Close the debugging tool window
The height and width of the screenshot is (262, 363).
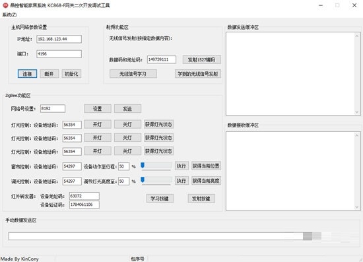pos(354,5)
